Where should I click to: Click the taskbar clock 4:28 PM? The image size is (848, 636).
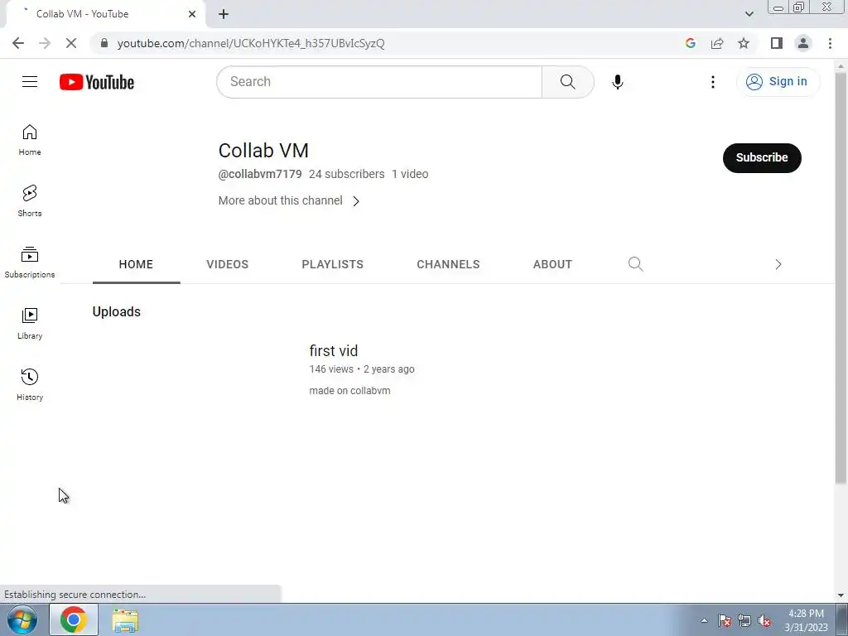click(806, 614)
